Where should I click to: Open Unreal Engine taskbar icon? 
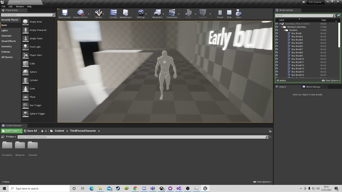pos(205,189)
